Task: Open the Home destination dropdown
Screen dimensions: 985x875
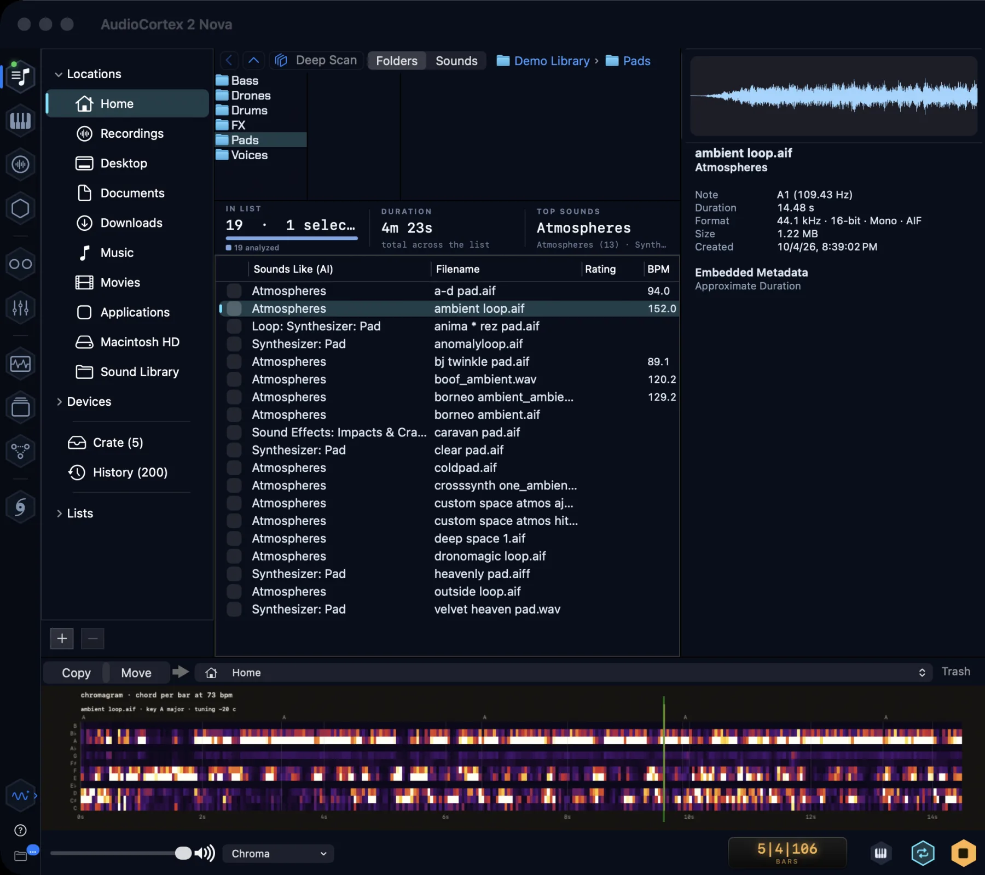Action: (563, 673)
